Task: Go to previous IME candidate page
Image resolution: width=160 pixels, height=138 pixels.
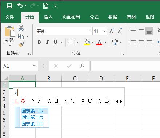Action: [117, 101]
